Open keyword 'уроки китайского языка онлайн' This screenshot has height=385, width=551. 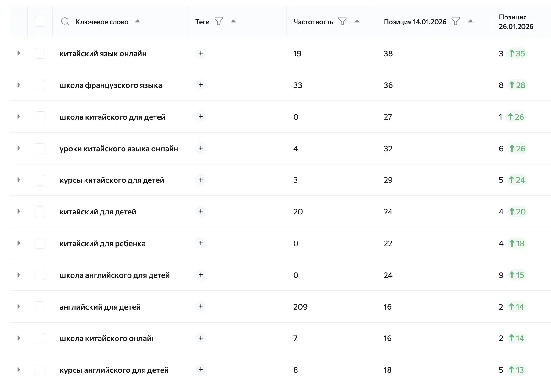point(119,149)
